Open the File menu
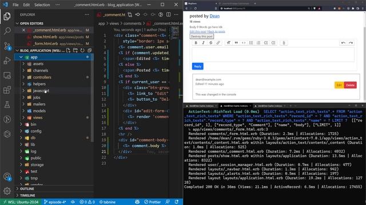This screenshot has height=205, width=366. (x=15, y=5)
